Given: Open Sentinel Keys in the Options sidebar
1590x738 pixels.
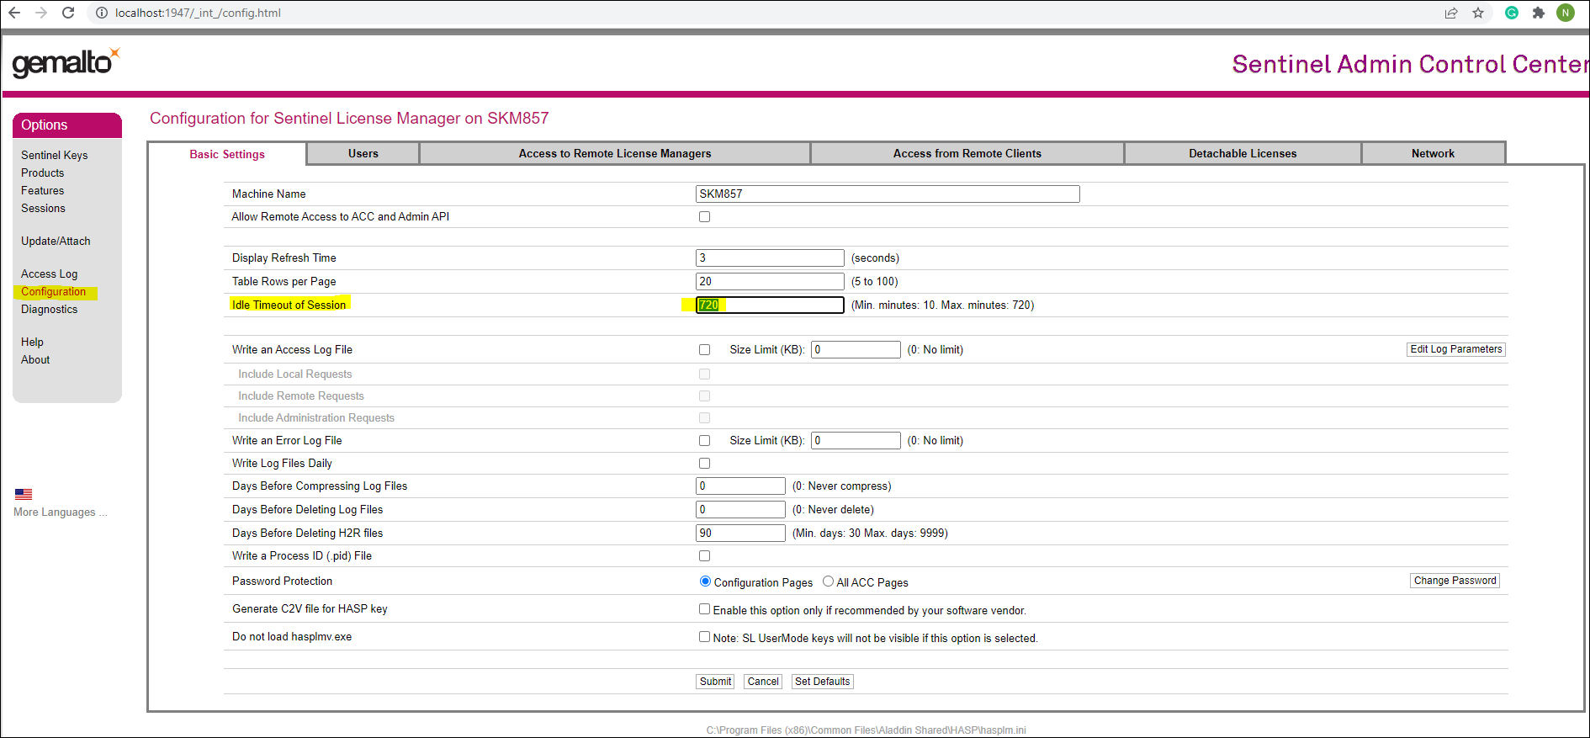Looking at the screenshot, I should pos(54,156).
